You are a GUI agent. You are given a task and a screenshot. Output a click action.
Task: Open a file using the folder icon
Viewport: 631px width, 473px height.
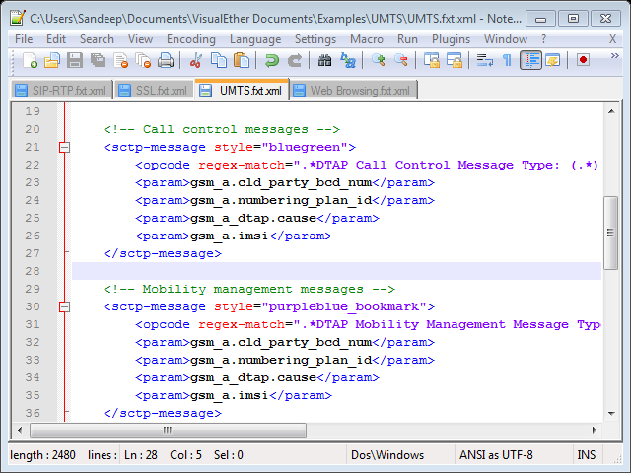coord(52,60)
